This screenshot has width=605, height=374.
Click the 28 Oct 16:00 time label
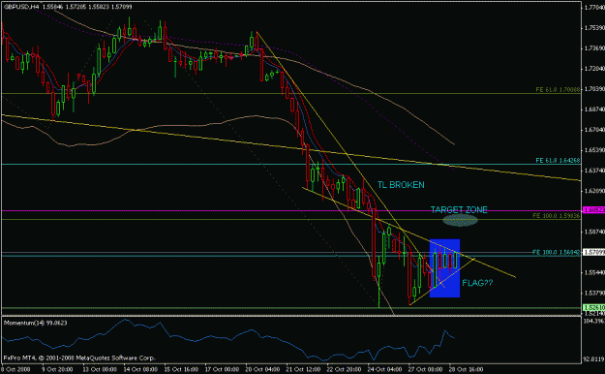(466, 369)
